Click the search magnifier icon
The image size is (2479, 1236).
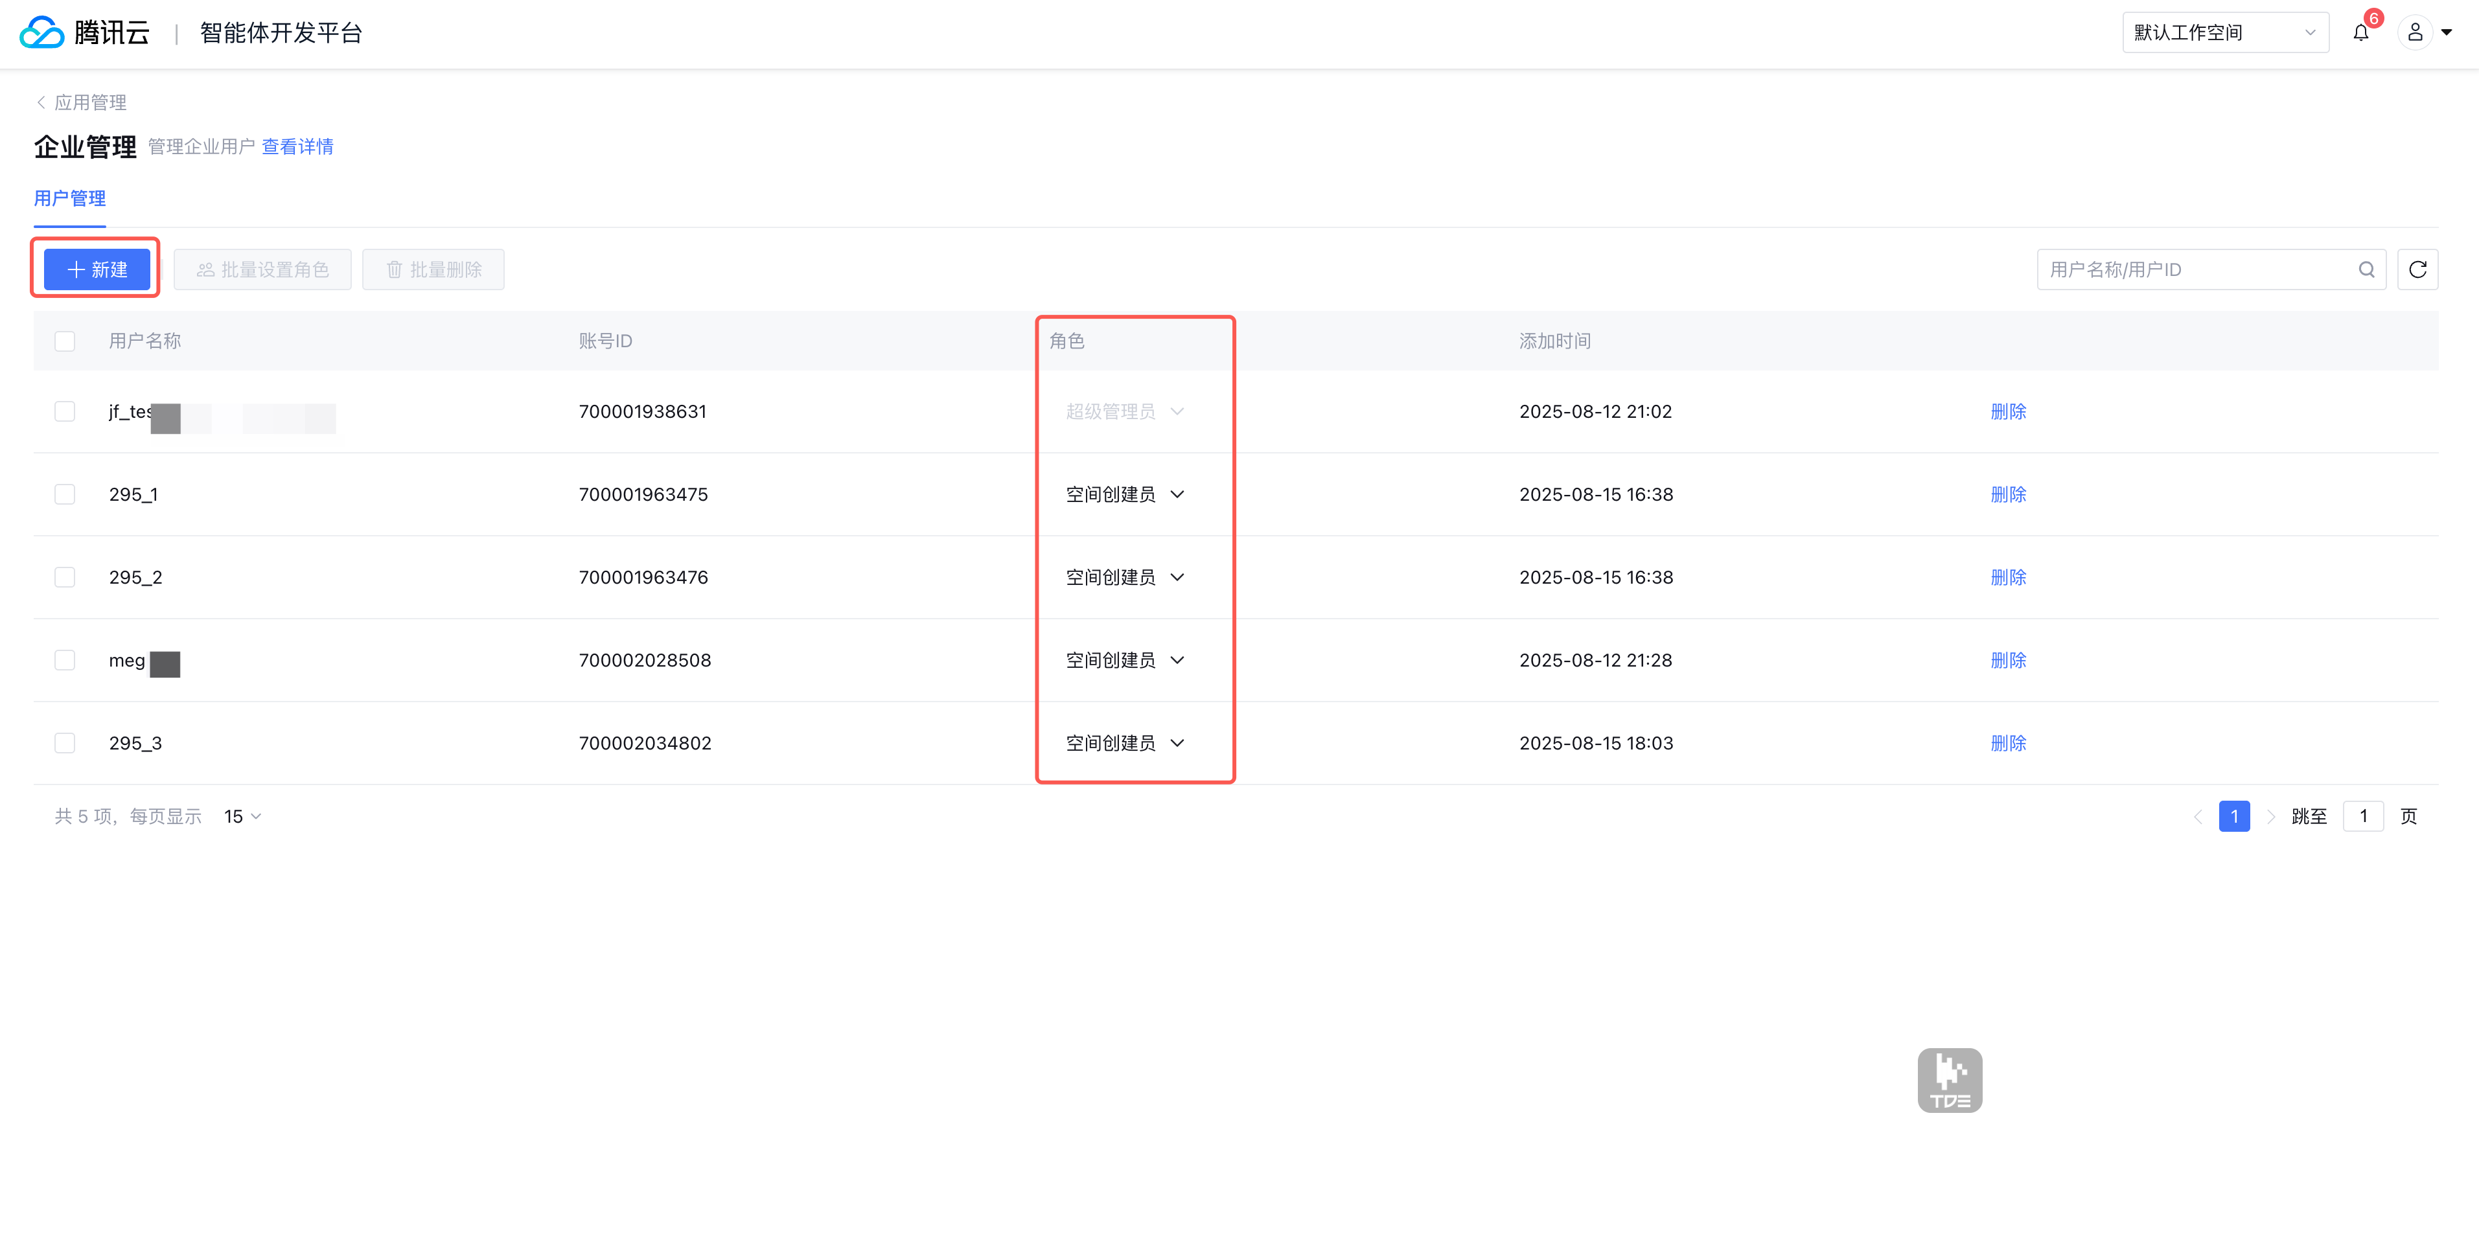click(2366, 269)
